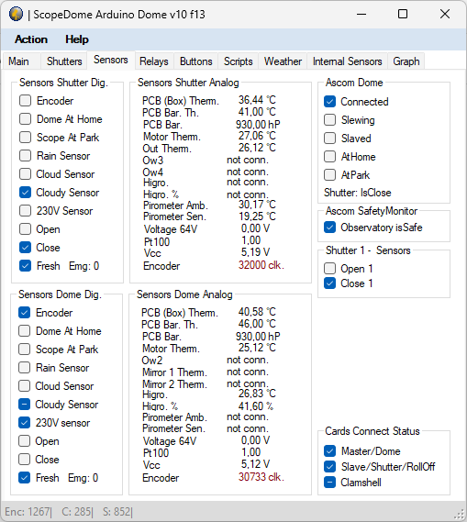Toggle the Slewing checkbox
467x522 pixels.
click(330, 120)
